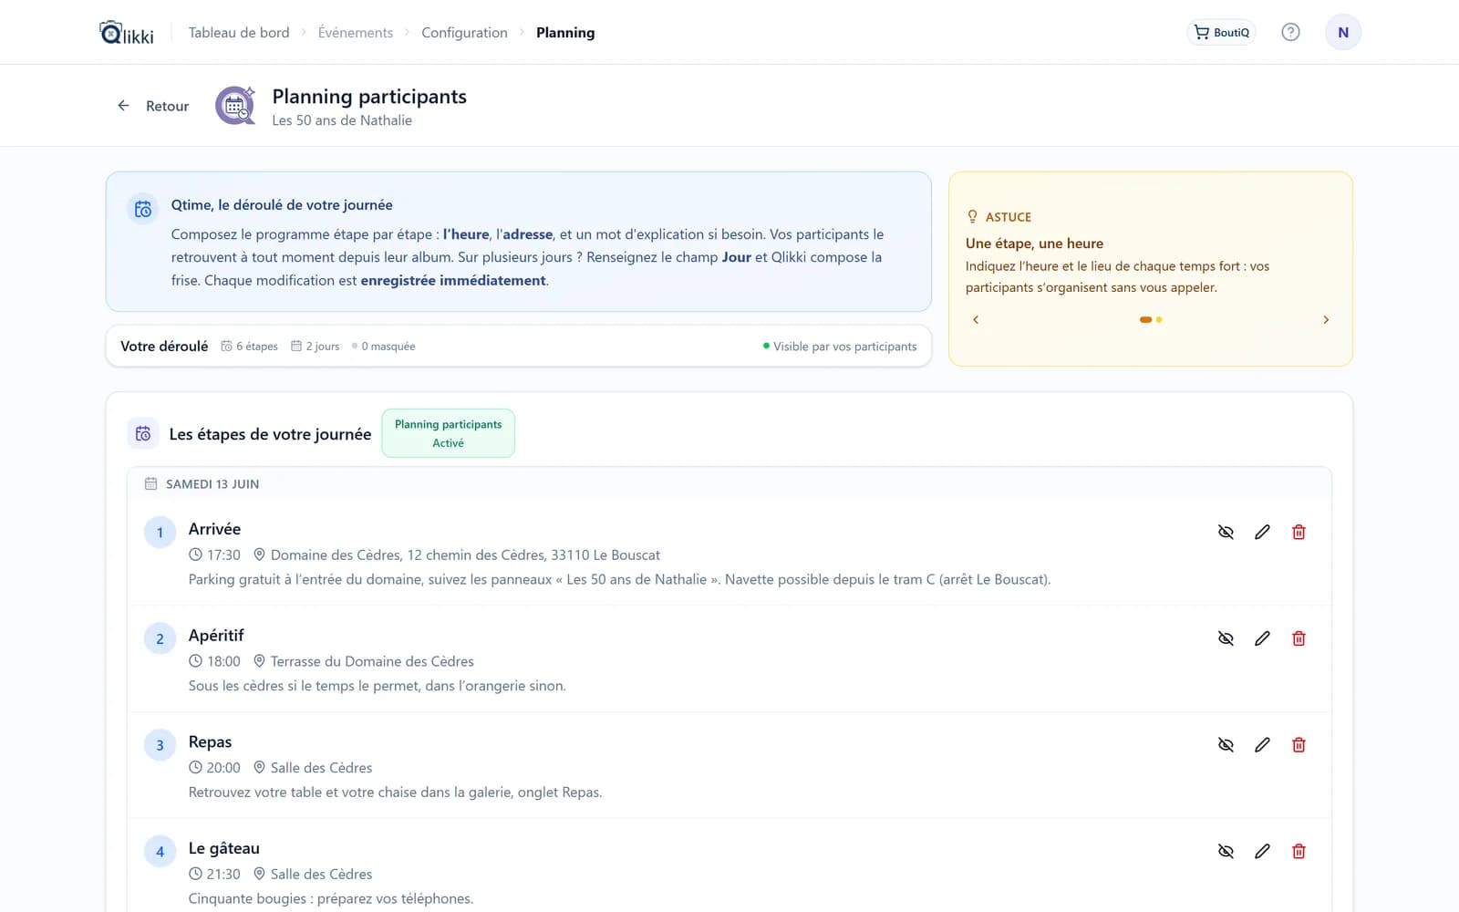The image size is (1459, 912).
Task: Edit the Arrivée step with the pencil
Action: 1262,532
